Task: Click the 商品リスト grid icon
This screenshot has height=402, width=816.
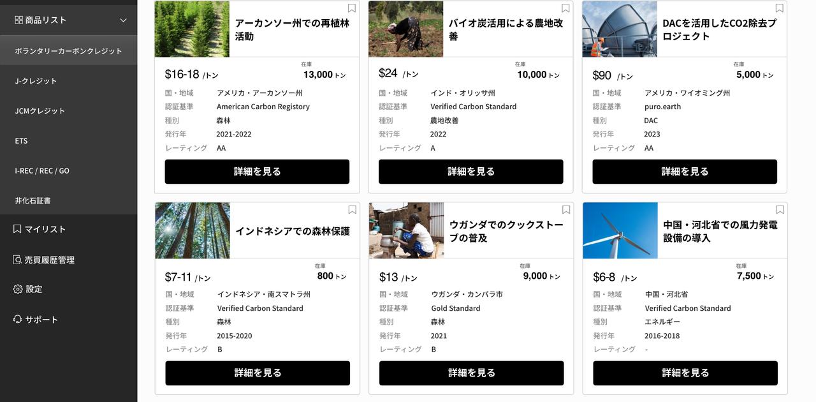Action: tap(18, 20)
